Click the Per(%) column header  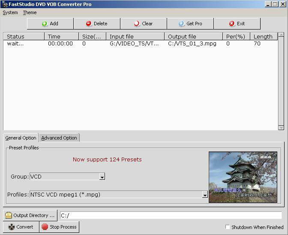click(x=237, y=36)
